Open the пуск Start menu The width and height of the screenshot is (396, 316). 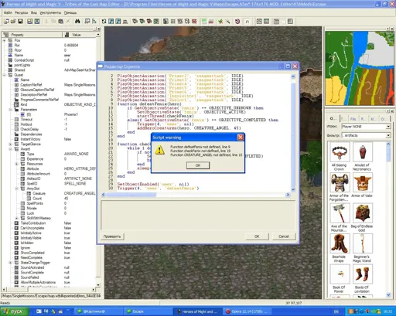coord(14,311)
